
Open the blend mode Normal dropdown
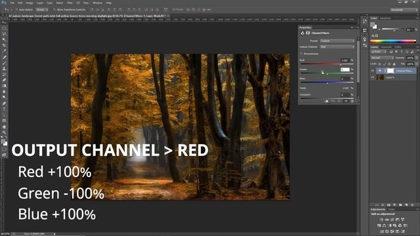click(x=382, y=58)
